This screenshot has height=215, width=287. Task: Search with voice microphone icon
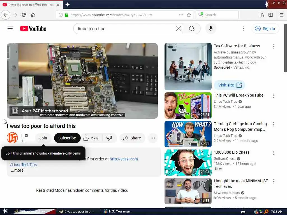pos(211,29)
